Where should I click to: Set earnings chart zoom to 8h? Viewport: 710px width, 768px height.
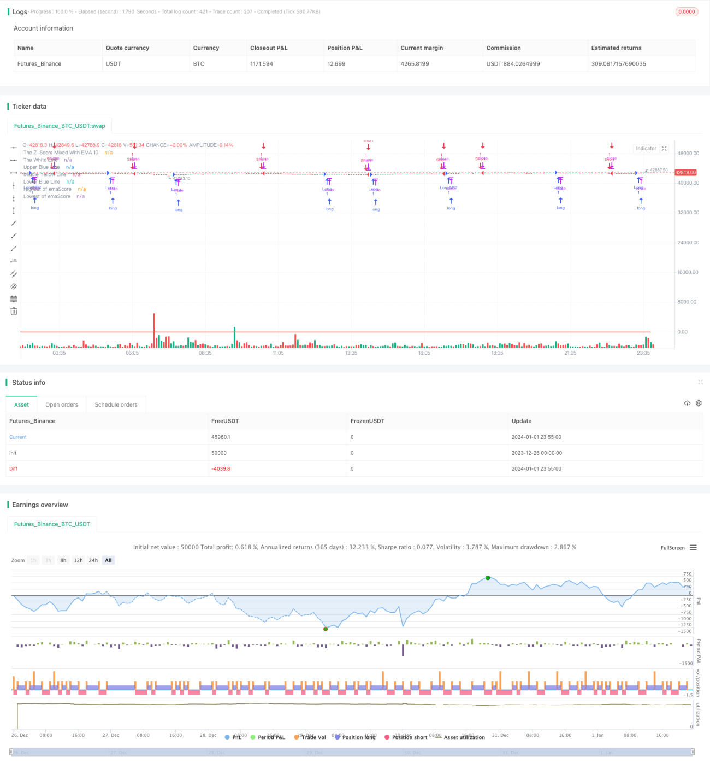coord(63,560)
